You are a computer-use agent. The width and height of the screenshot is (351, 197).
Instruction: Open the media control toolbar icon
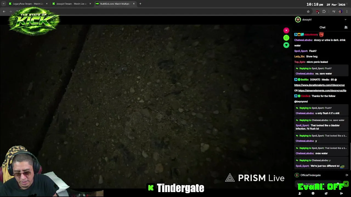[334, 11]
